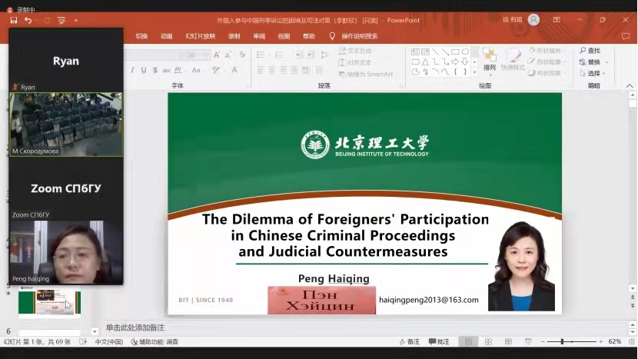
Task: Open the 排列 (Arrange) tool
Action: click(490, 60)
